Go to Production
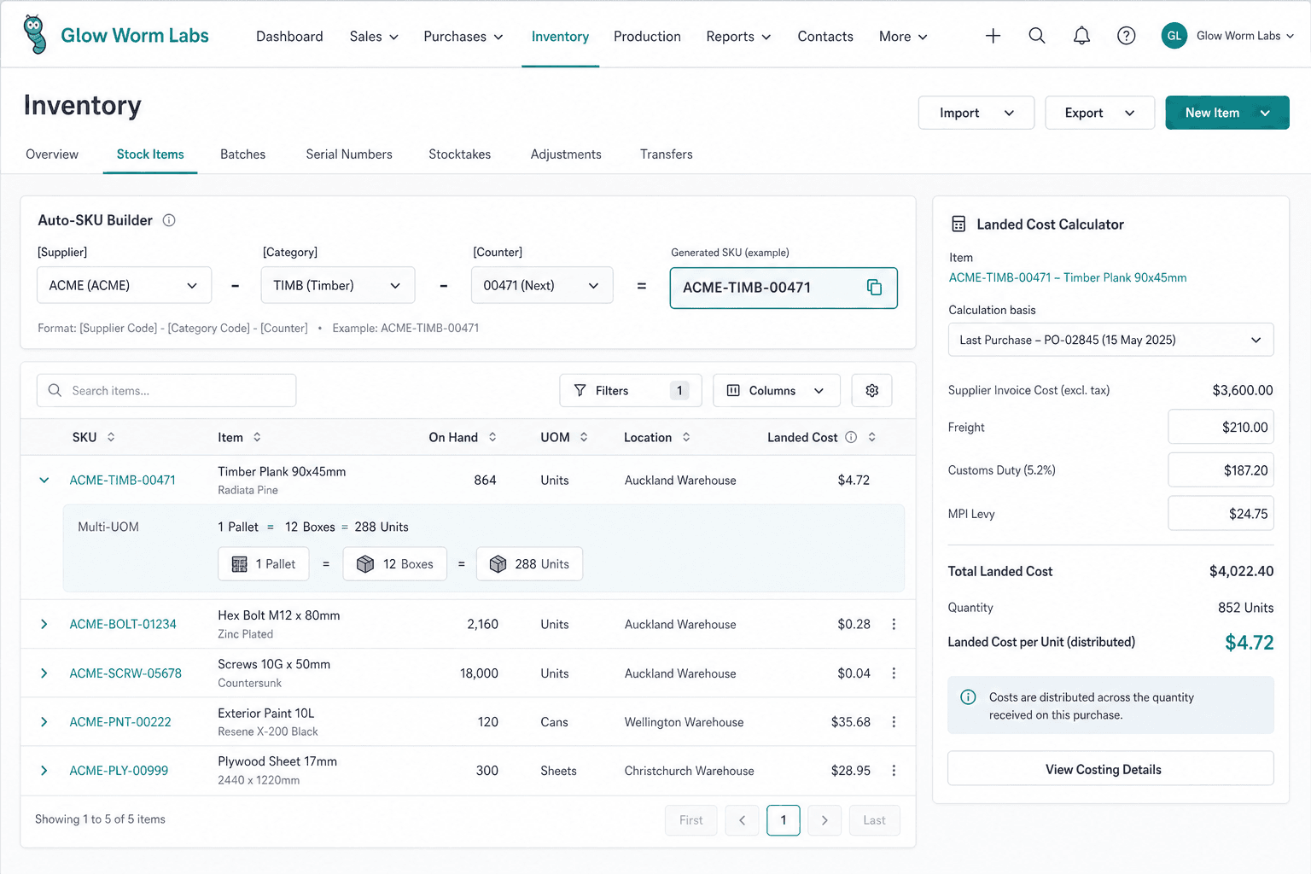 point(647,36)
